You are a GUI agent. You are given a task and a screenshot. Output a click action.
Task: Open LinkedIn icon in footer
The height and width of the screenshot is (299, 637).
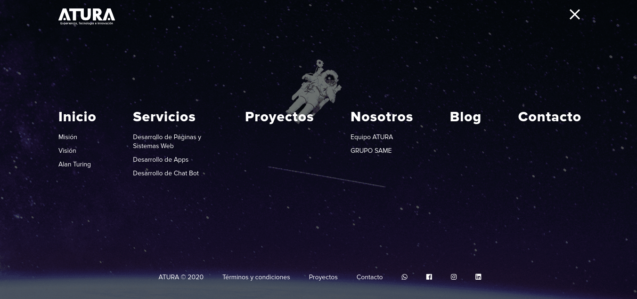(478, 277)
